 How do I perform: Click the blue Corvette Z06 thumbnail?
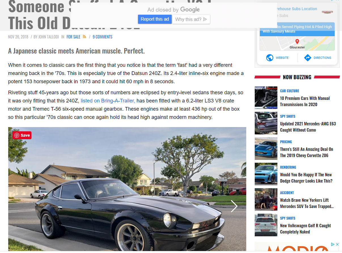click(x=266, y=149)
